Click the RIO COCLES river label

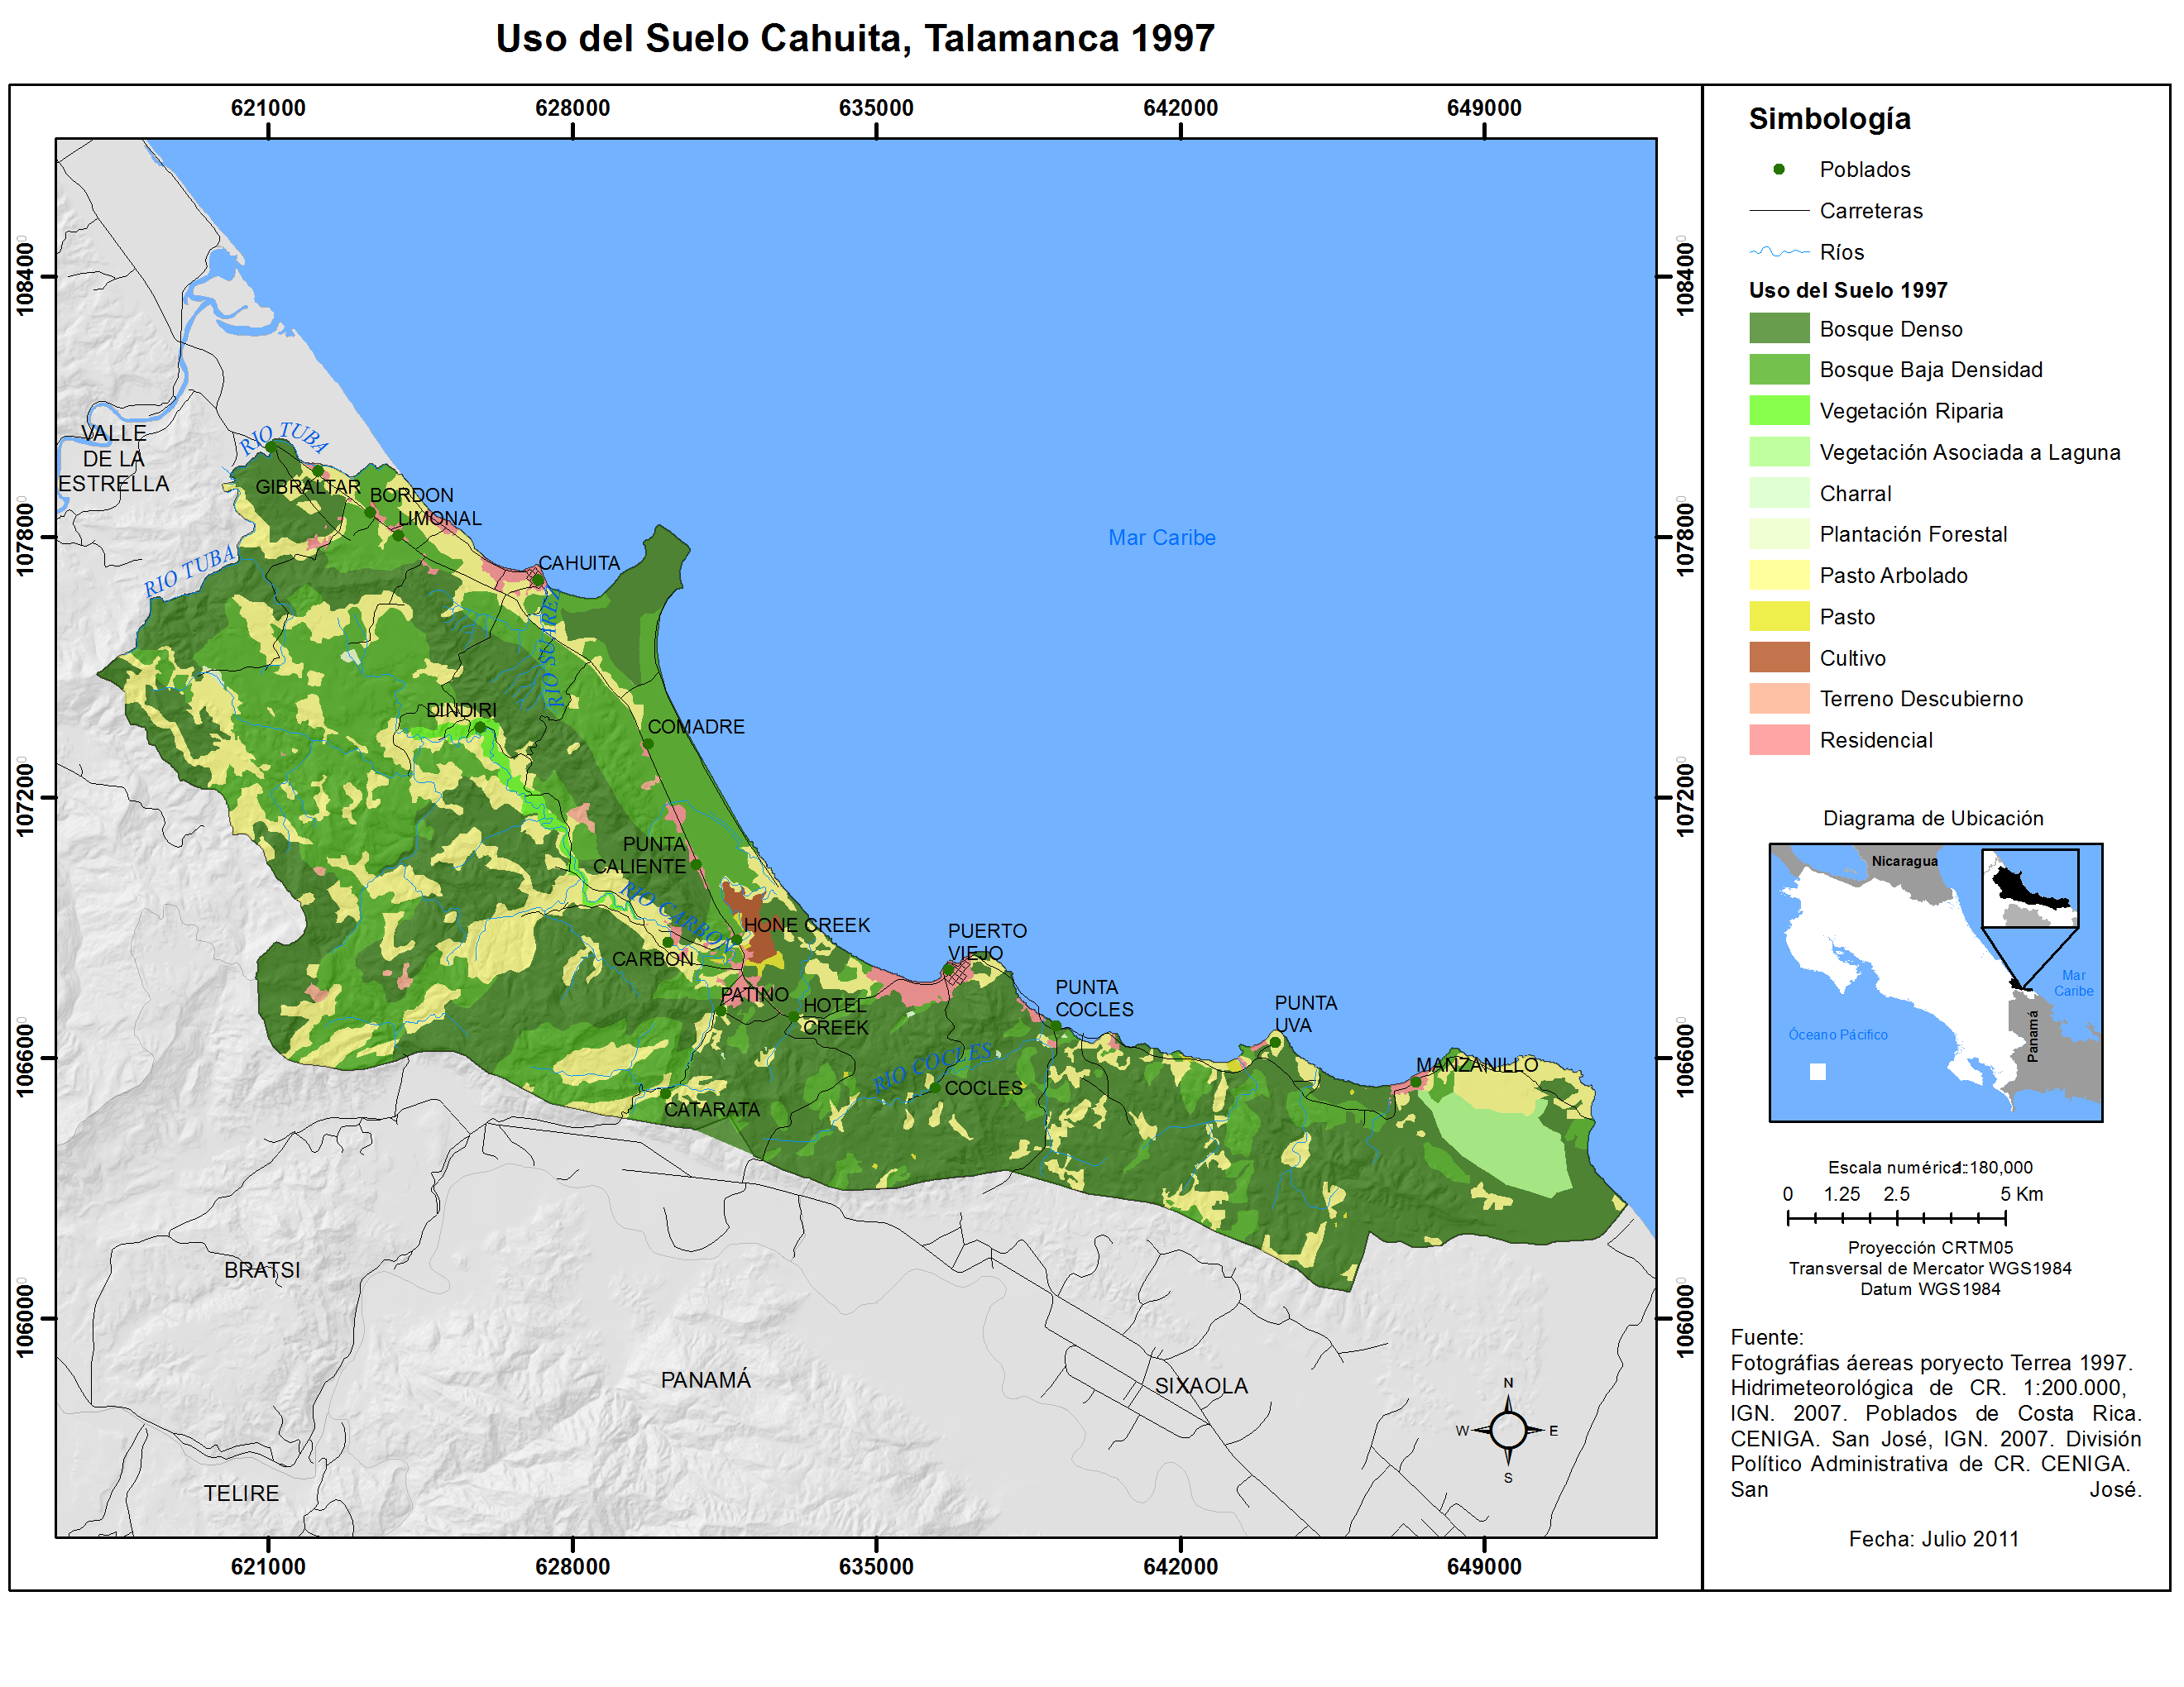[932, 1068]
